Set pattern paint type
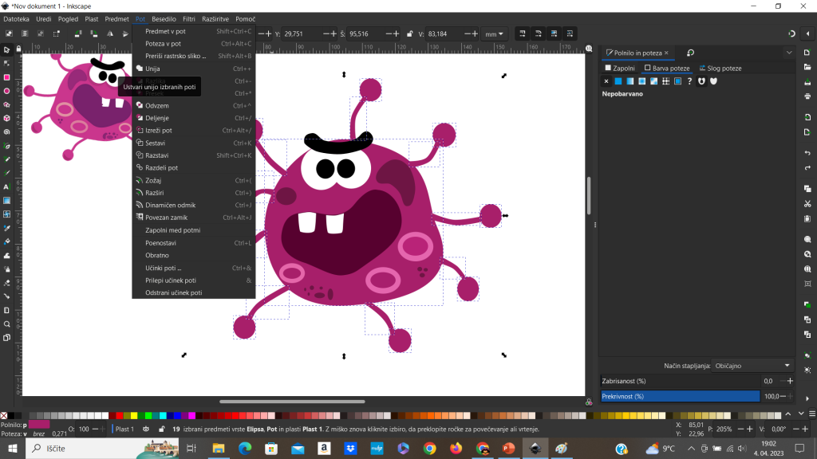This screenshot has height=459, width=817. 666,81
